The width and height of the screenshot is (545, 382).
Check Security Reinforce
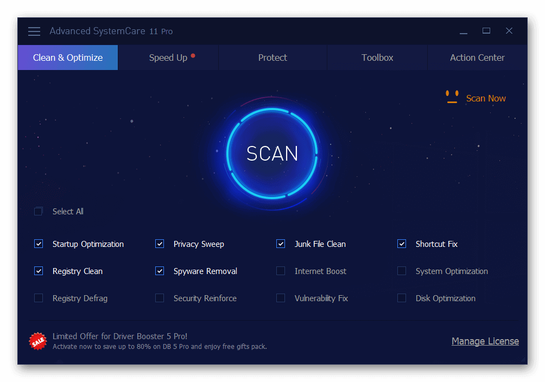coord(160,298)
